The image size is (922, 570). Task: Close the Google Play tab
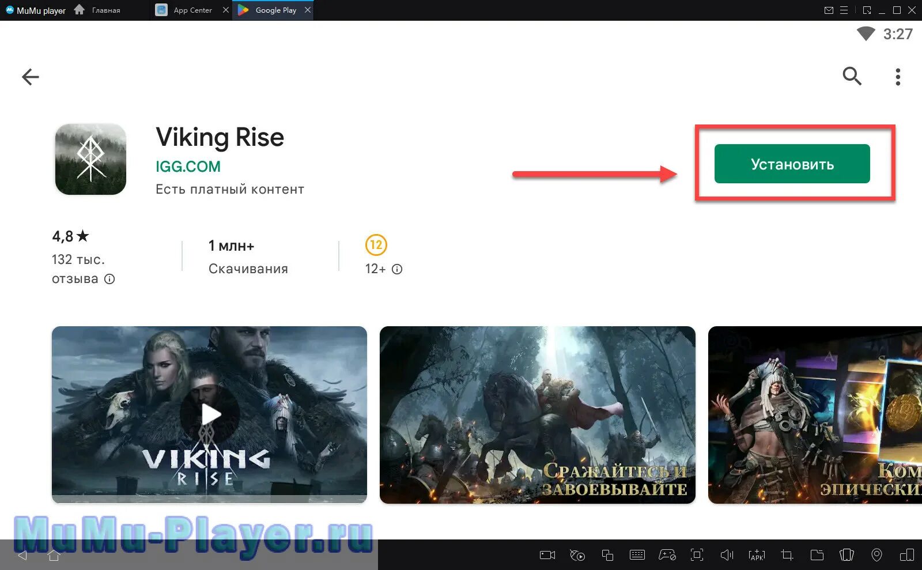[308, 10]
